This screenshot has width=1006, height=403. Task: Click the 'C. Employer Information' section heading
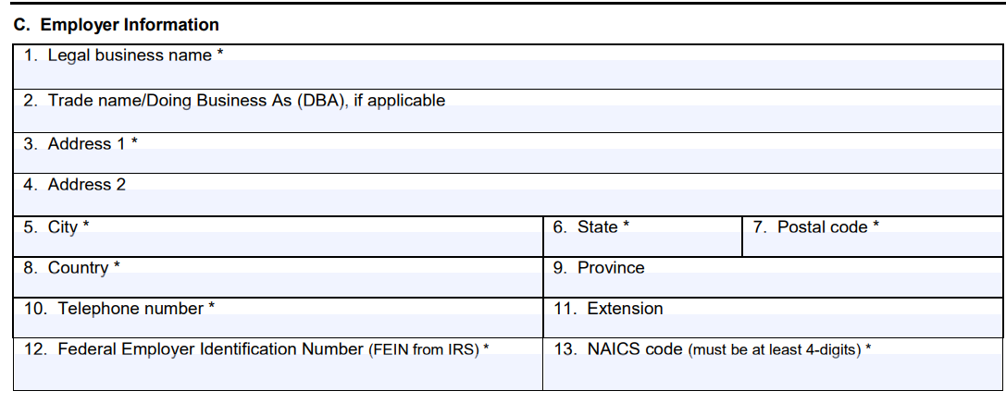[117, 25]
